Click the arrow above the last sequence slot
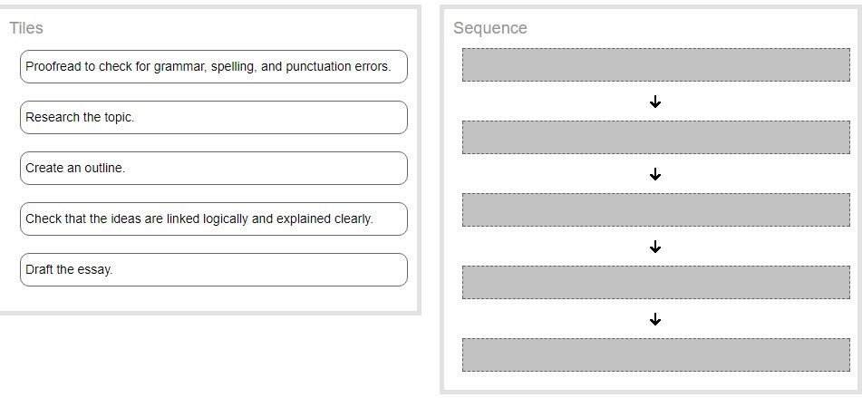 (x=655, y=319)
